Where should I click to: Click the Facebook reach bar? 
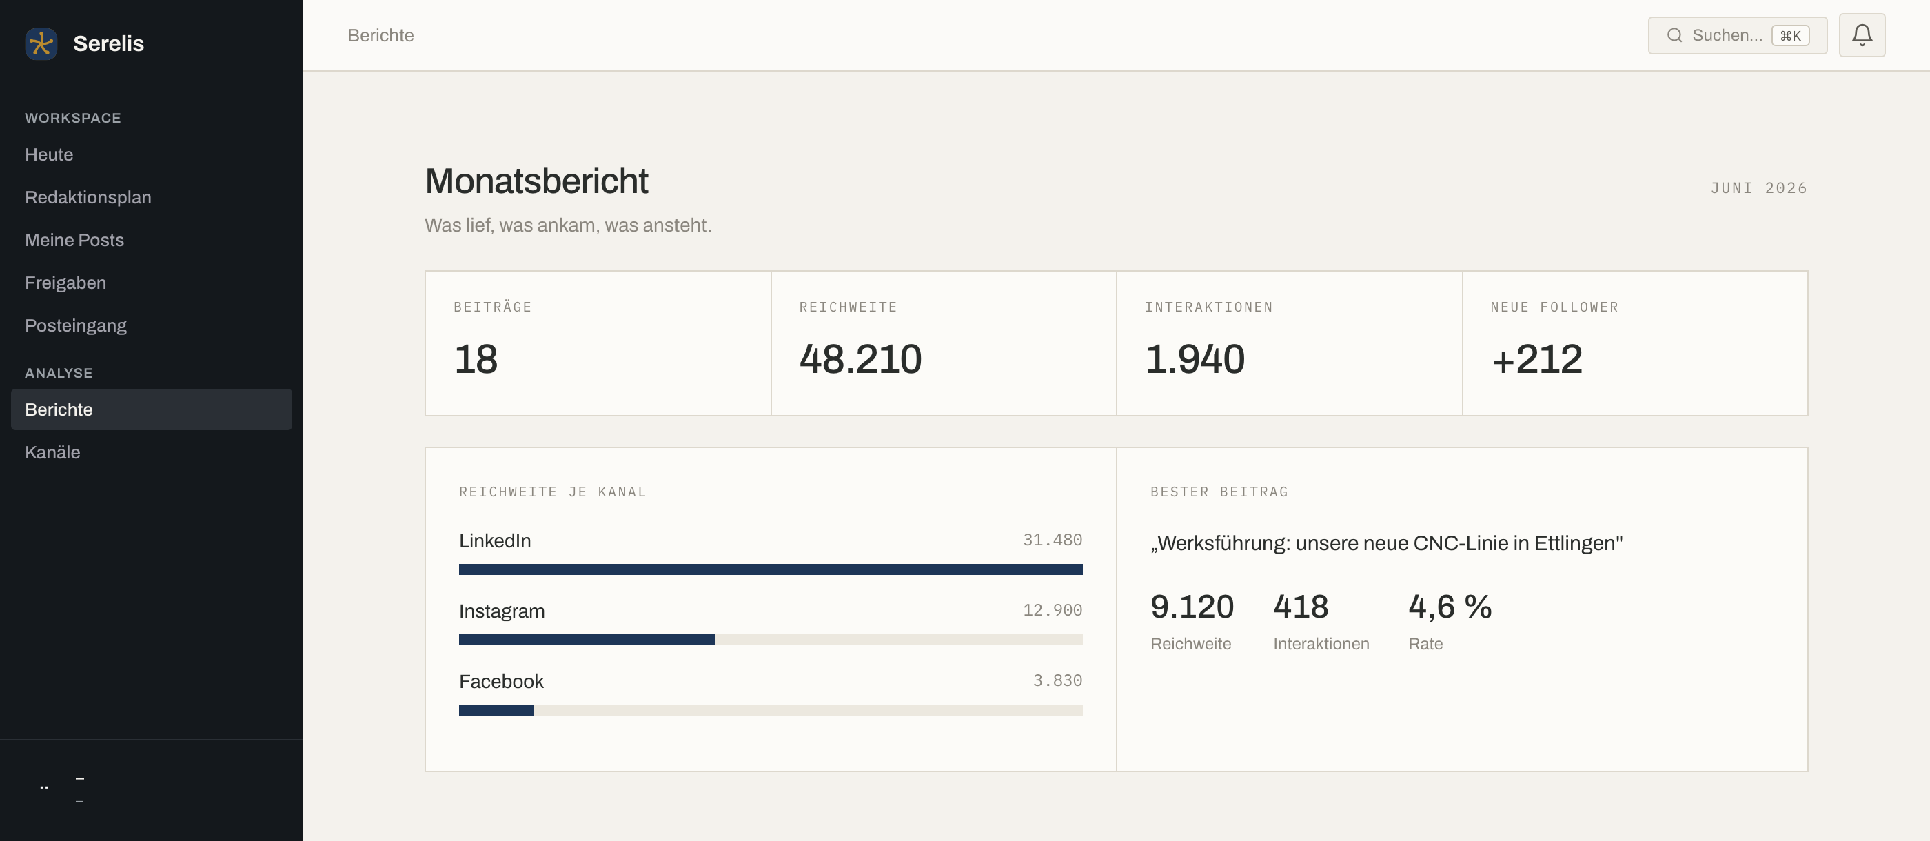coord(770,711)
